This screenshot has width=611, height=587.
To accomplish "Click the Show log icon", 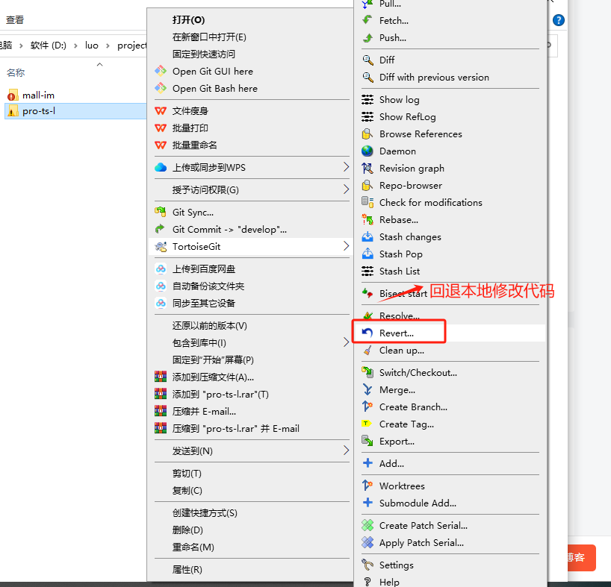I will pos(367,100).
